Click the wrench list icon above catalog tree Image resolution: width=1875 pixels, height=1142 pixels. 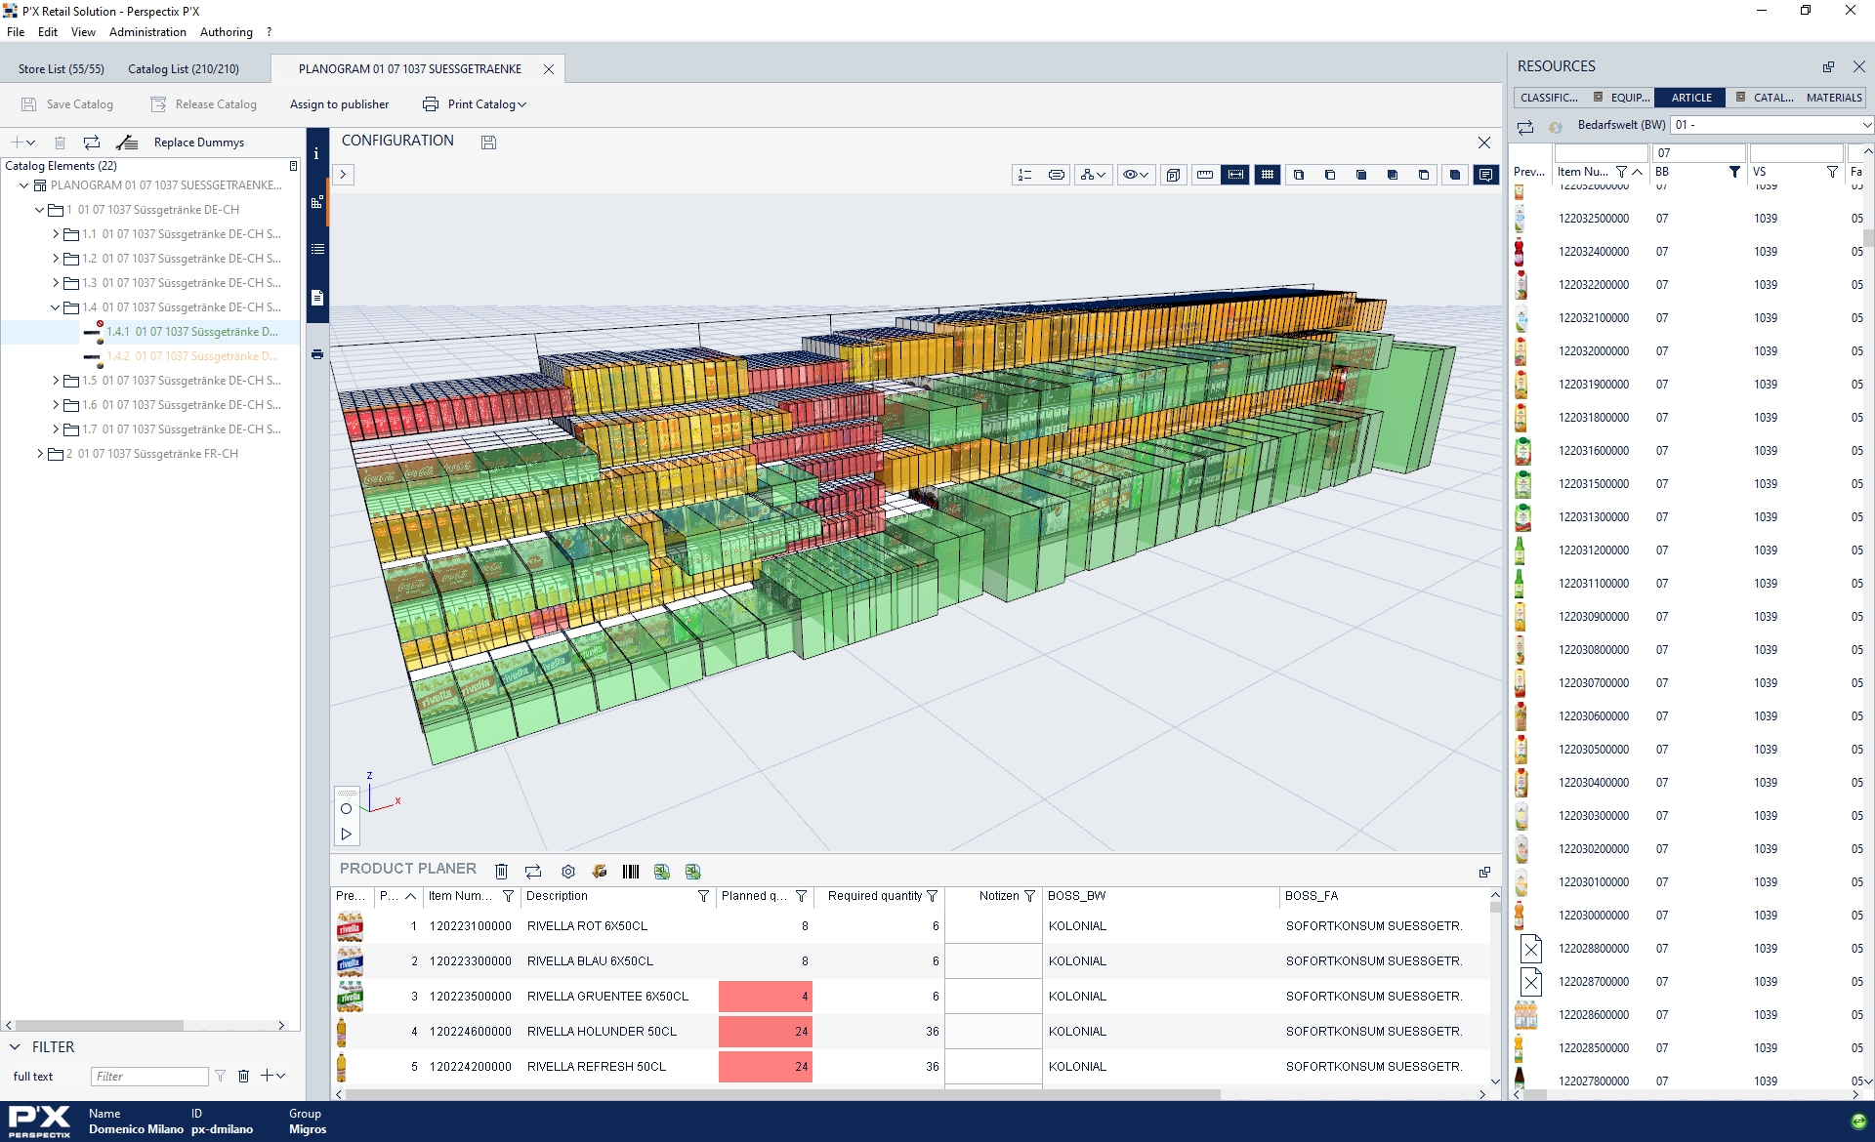pyautogui.click(x=126, y=143)
